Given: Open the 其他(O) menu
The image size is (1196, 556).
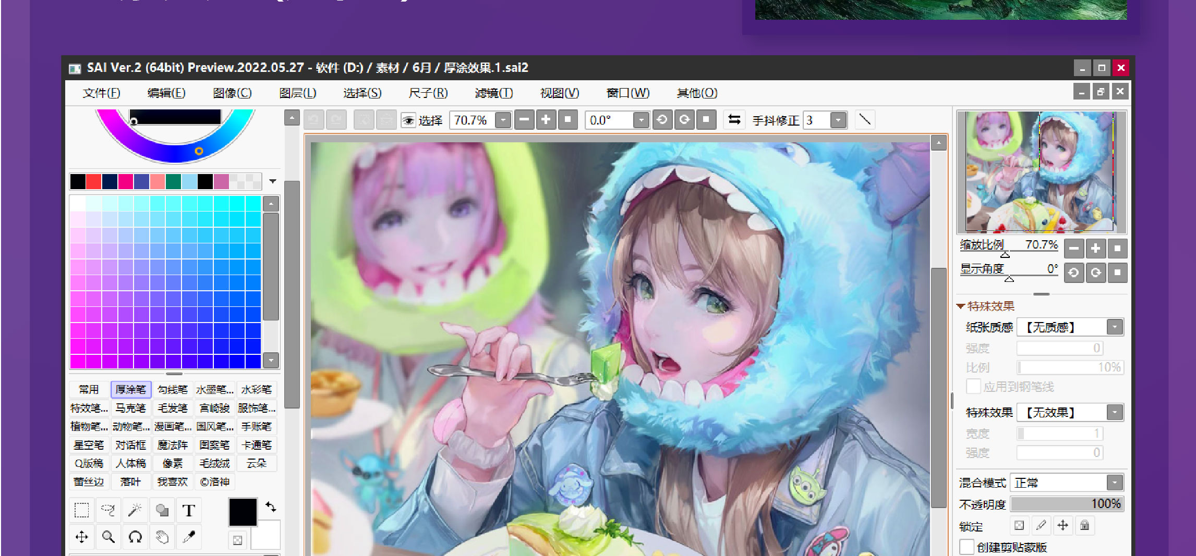Looking at the screenshot, I should (x=697, y=93).
